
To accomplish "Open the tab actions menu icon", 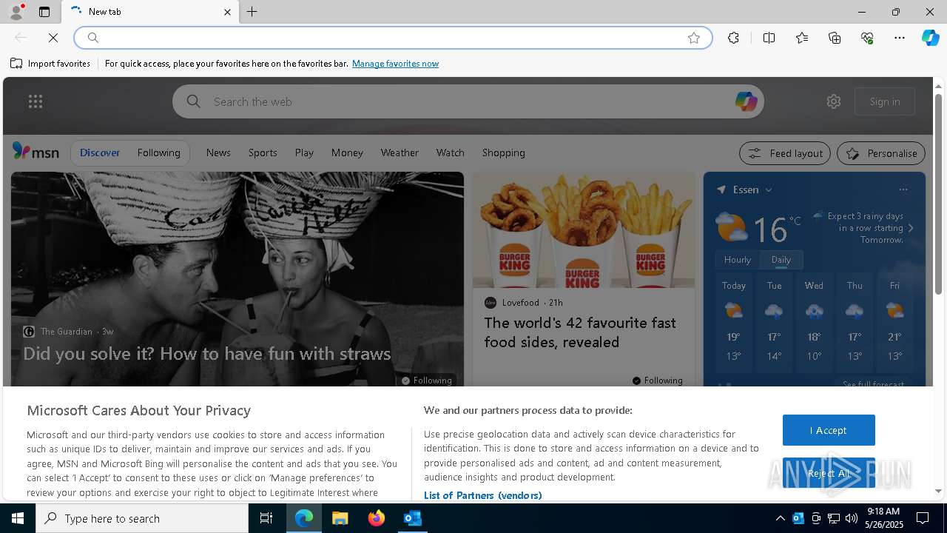I will click(x=44, y=12).
